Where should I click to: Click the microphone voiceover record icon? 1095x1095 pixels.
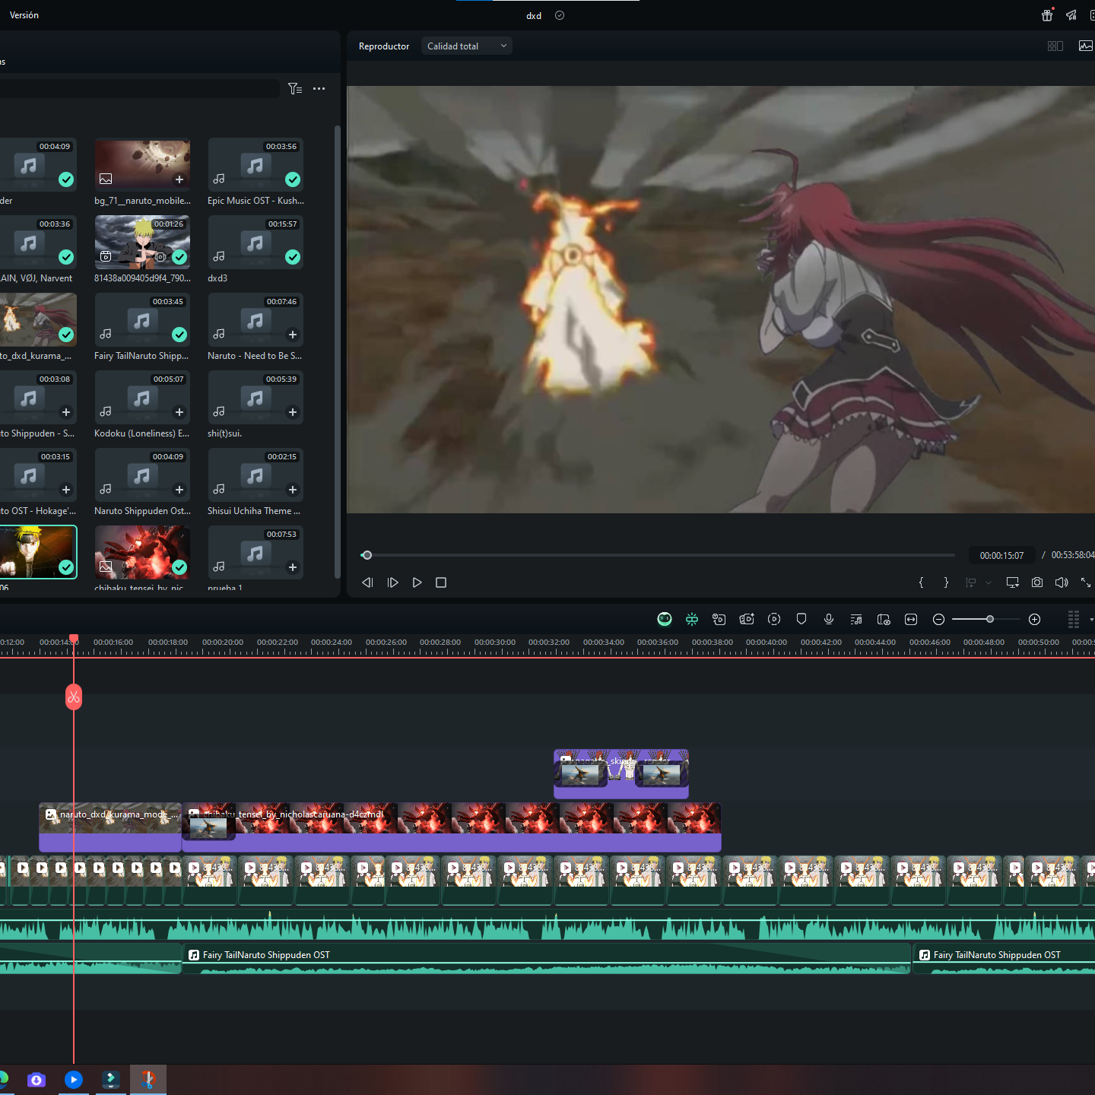[829, 619]
